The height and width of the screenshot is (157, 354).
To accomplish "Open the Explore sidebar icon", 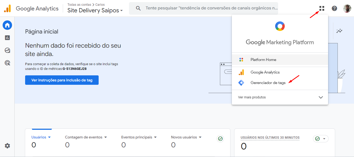I will (x=7, y=50).
